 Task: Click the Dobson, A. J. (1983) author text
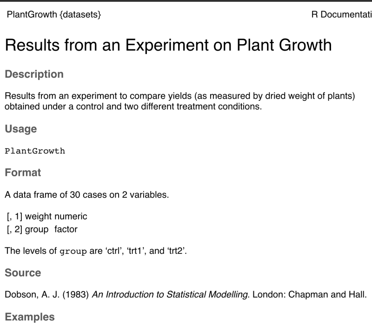[46, 295]
